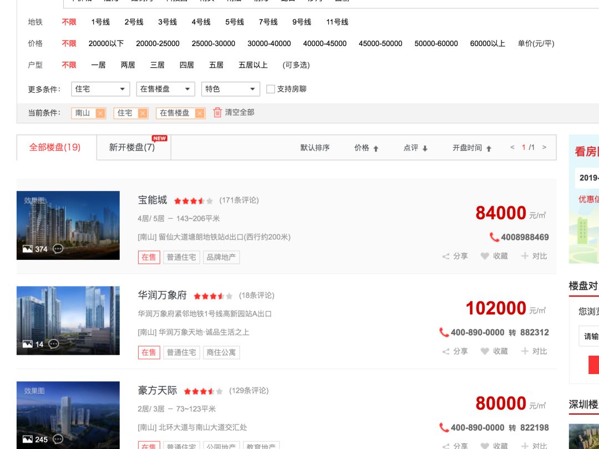Click the compare icon for 豪方天际
Screen dimensions: 599x449
pyautogui.click(x=524, y=446)
